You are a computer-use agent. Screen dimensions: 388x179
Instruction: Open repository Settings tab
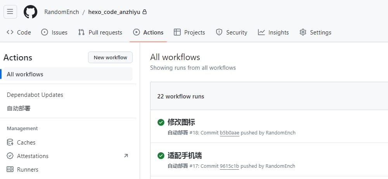coord(315,33)
